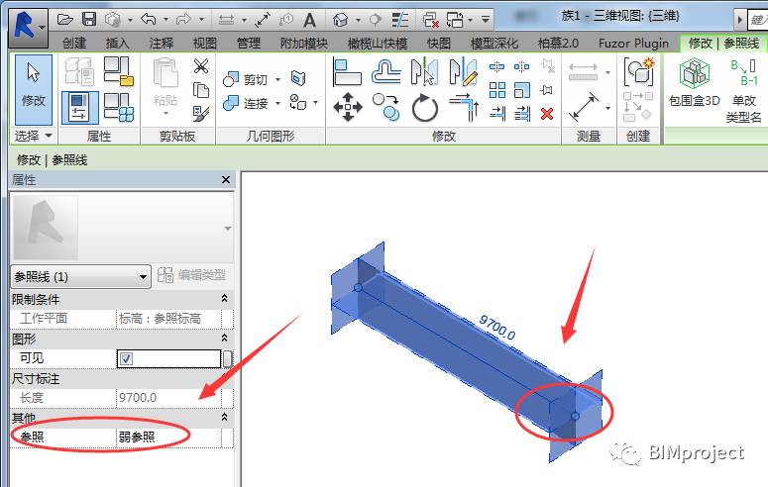Open the 视图 ribbon tab
The height and width of the screenshot is (487, 768).
[204, 43]
